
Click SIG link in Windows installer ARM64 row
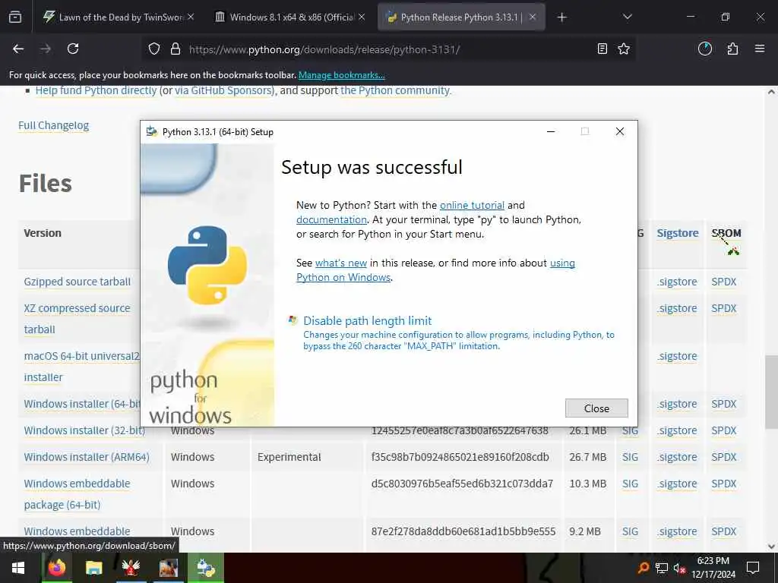[x=630, y=457]
